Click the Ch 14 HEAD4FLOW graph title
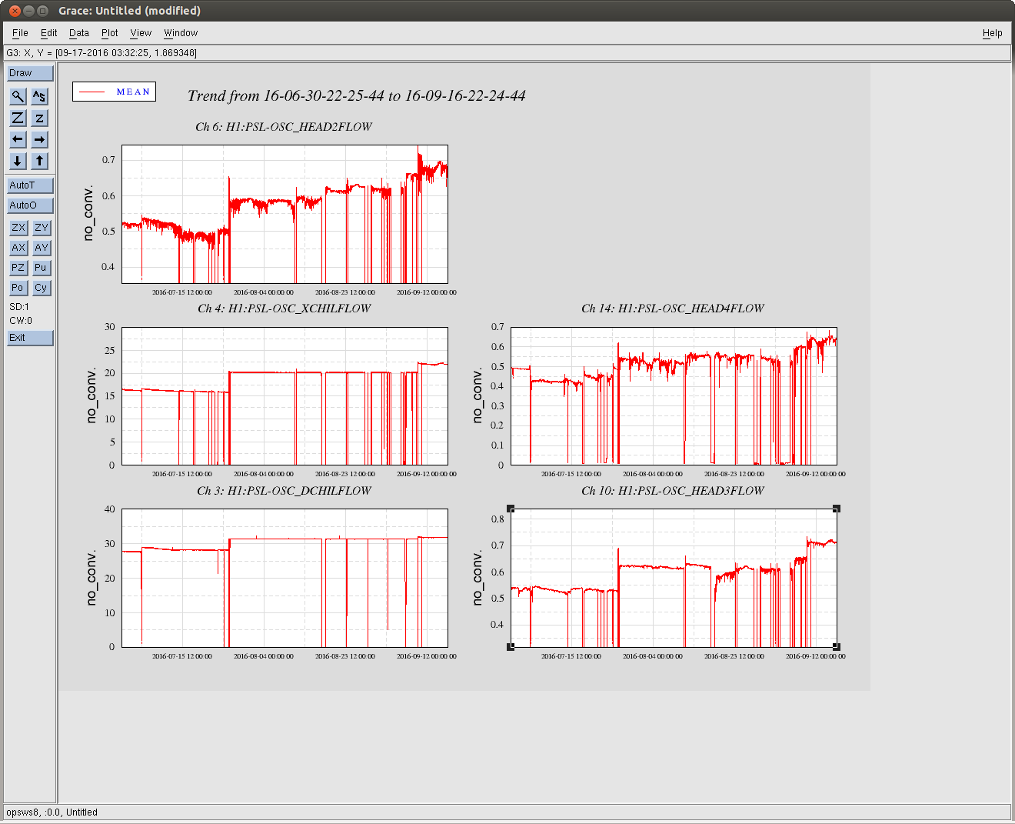This screenshot has height=824, width=1015. [x=673, y=309]
